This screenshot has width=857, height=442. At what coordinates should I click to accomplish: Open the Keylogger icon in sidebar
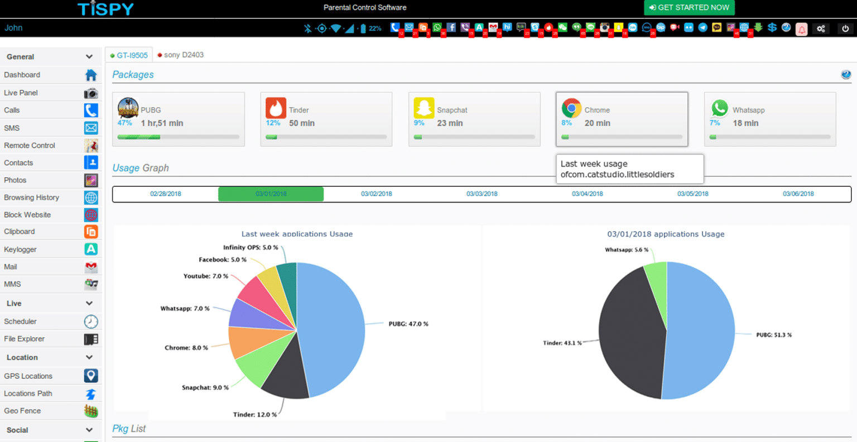[91, 249]
